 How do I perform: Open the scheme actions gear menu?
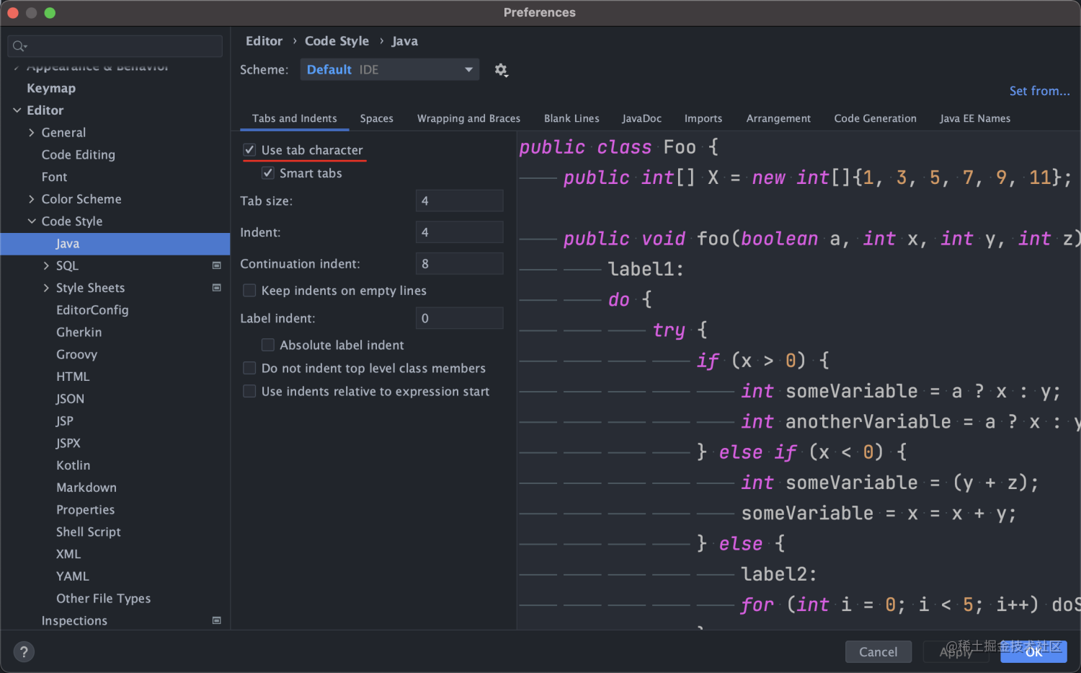pyautogui.click(x=502, y=70)
